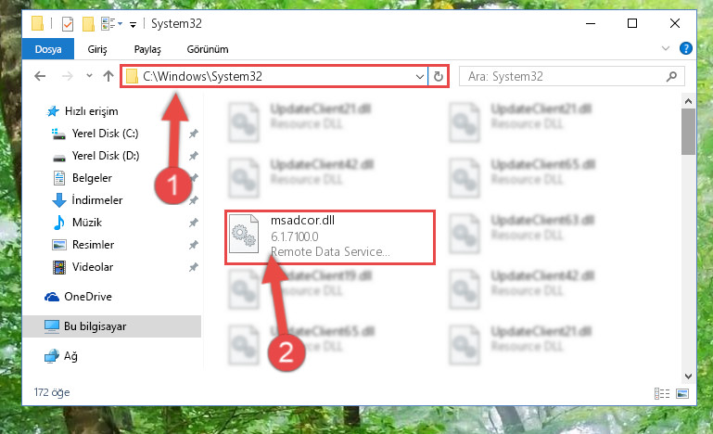Click the New Folder quick access icon
Viewport: 713px width, 434px height.
(x=88, y=24)
